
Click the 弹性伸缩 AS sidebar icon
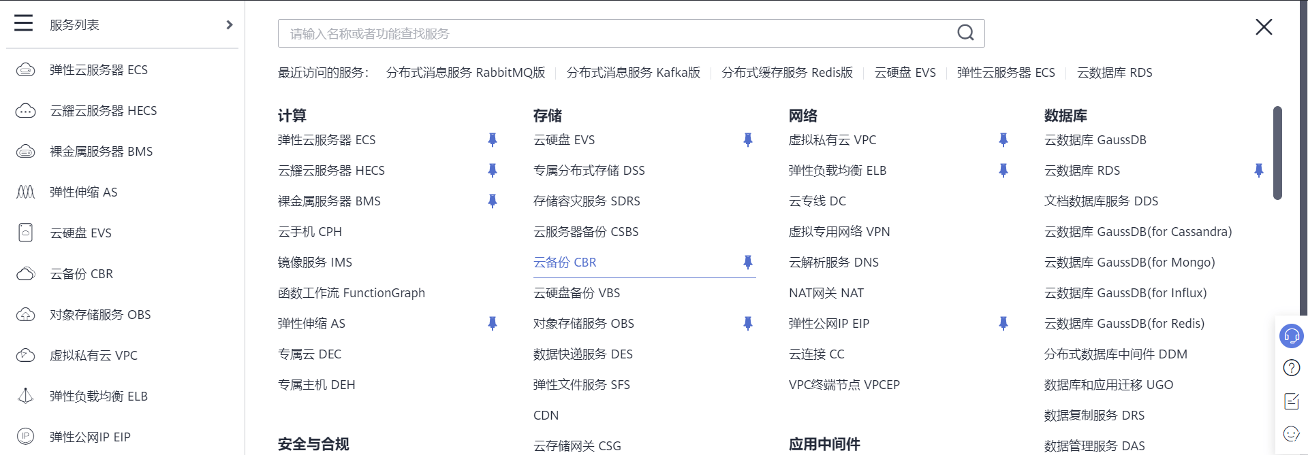coord(25,192)
